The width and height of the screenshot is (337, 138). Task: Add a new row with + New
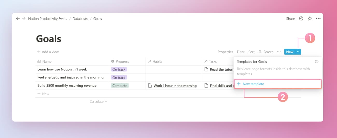tap(43, 94)
